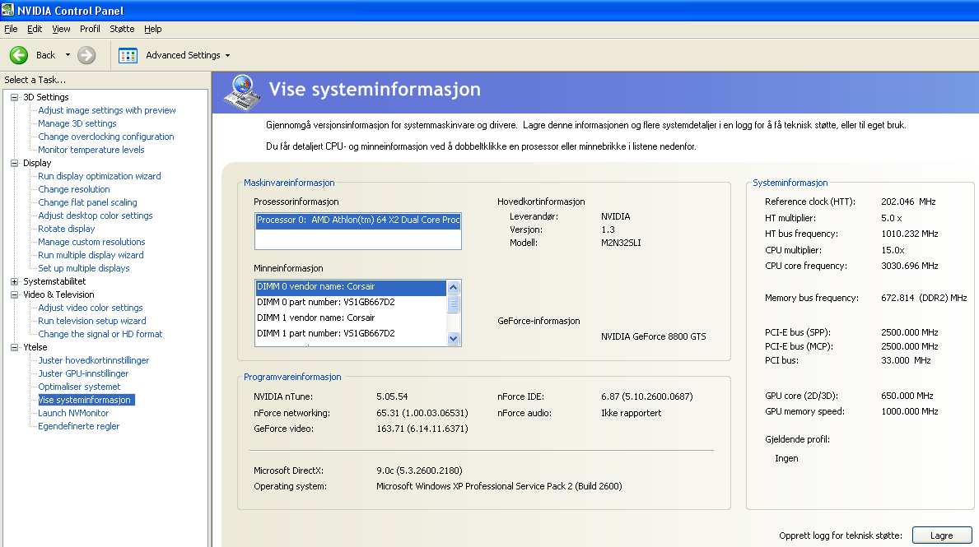The image size is (979, 547).
Task: Collapse the Display tree node
Action: (14, 163)
